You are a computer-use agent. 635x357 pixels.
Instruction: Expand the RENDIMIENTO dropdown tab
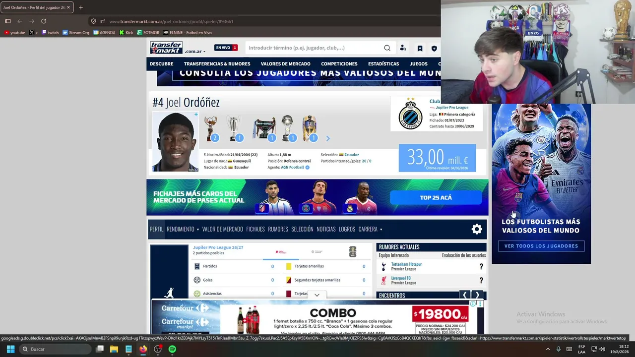183,229
